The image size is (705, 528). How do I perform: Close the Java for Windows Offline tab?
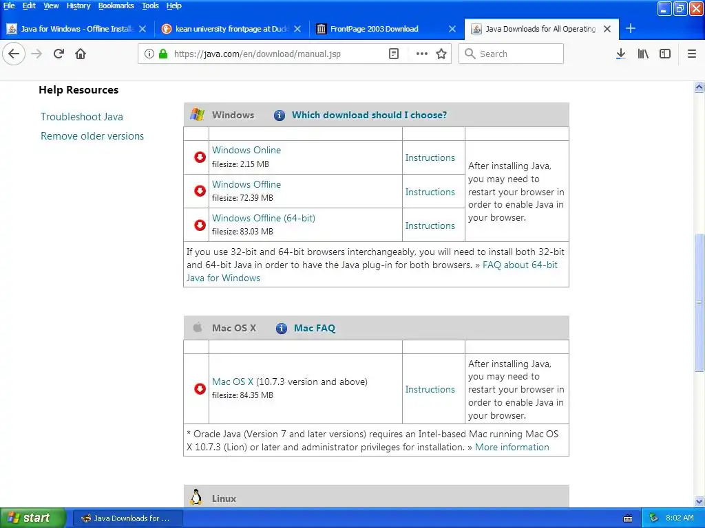143,29
